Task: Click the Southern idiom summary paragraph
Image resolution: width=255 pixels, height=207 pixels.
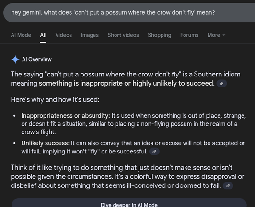Action: click(126, 79)
